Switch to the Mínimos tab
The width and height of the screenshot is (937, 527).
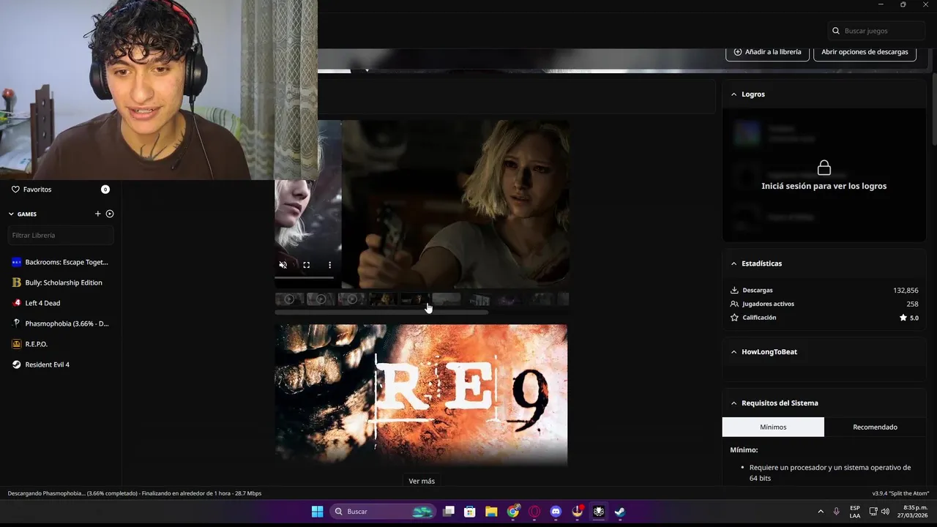click(773, 427)
